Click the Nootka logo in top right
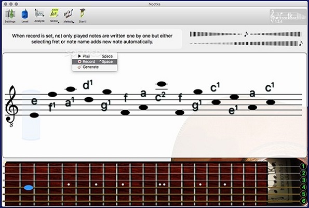Image resolution: width=309 pixels, height=208 pixels. 288,16
